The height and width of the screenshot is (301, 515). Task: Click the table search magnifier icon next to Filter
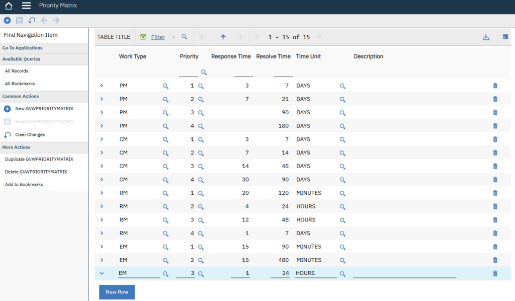[185, 37]
